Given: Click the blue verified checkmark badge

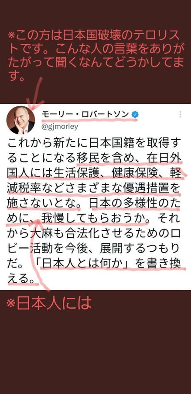Looking at the screenshot, I should [x=136, y=115].
